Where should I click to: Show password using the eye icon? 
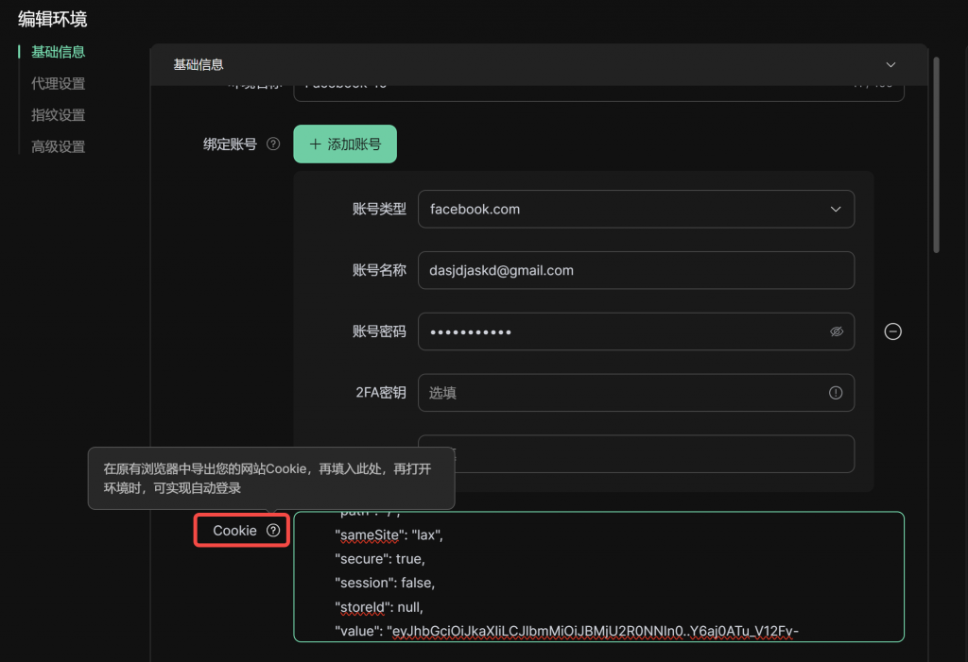(x=836, y=331)
